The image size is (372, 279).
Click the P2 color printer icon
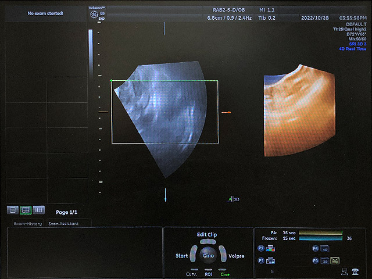point(270,249)
